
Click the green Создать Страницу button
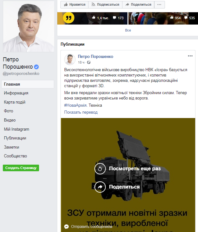[x=21, y=168]
